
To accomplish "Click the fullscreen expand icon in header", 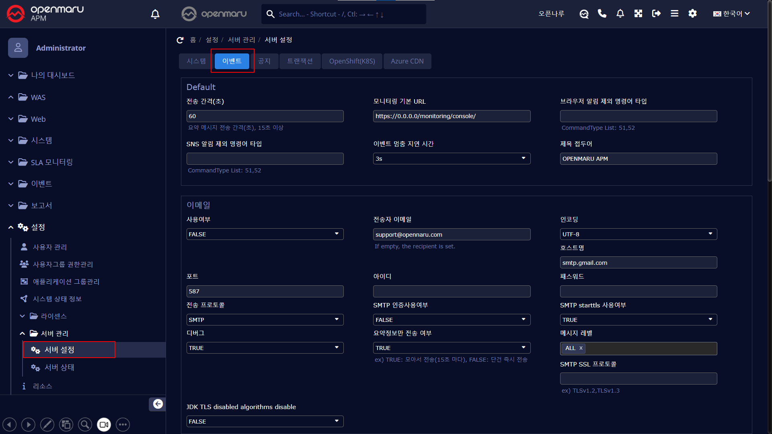I will pos(638,14).
